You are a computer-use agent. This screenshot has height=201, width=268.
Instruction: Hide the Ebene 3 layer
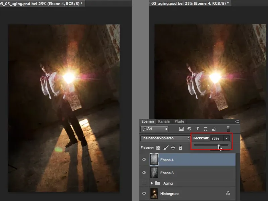(144, 173)
